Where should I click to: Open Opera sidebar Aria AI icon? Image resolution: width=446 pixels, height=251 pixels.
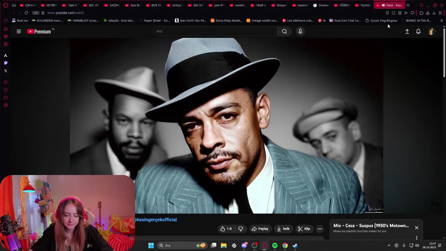6,55
